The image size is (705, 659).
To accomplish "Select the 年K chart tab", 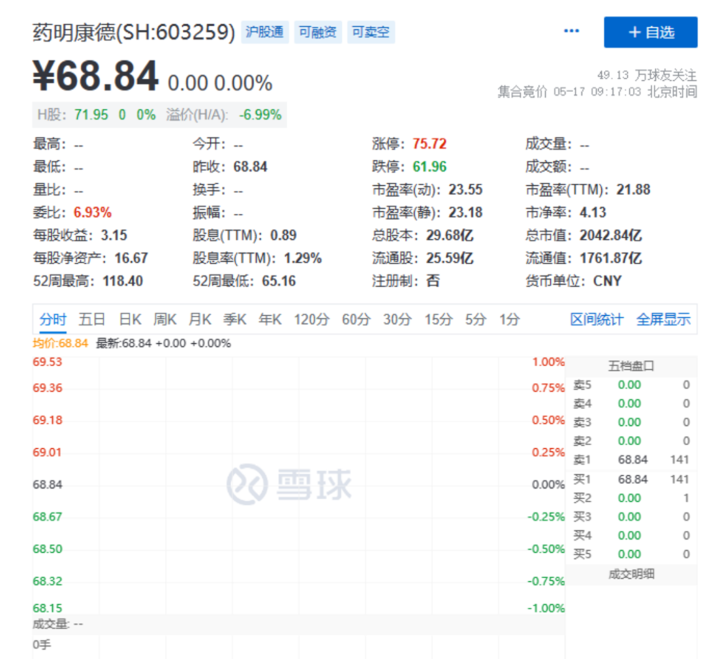I will coord(270,320).
